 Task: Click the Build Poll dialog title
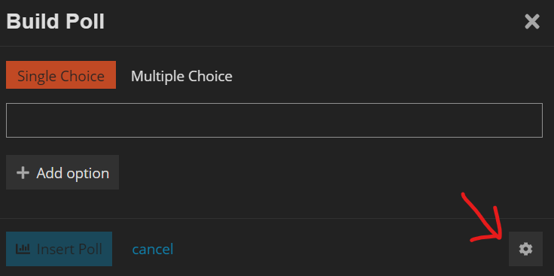point(56,22)
